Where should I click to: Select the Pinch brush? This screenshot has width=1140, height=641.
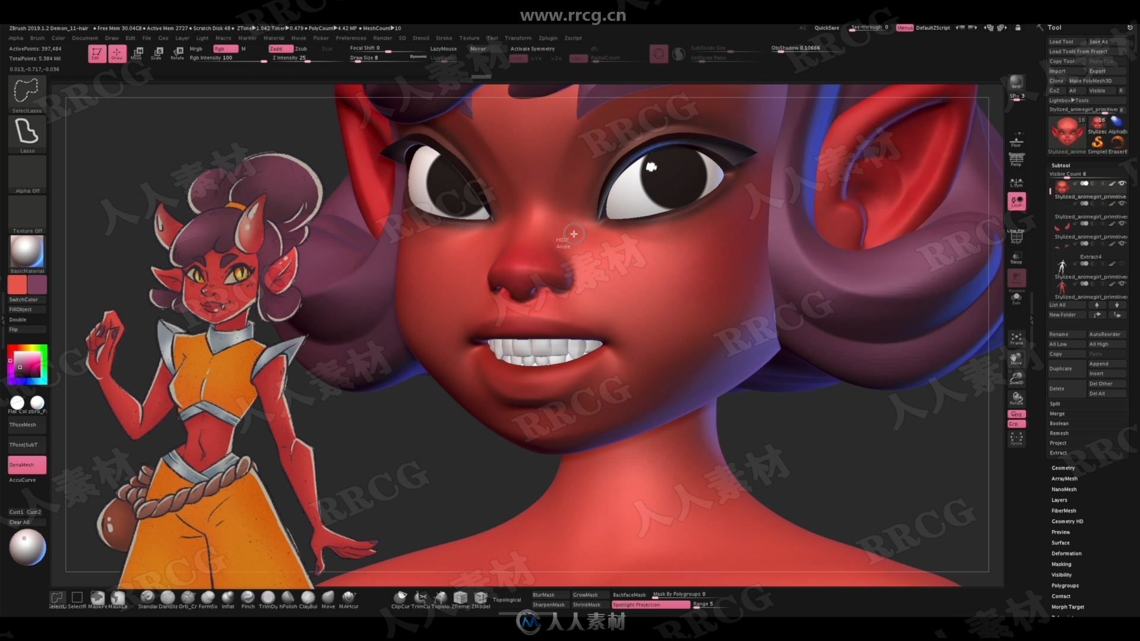tap(248, 599)
